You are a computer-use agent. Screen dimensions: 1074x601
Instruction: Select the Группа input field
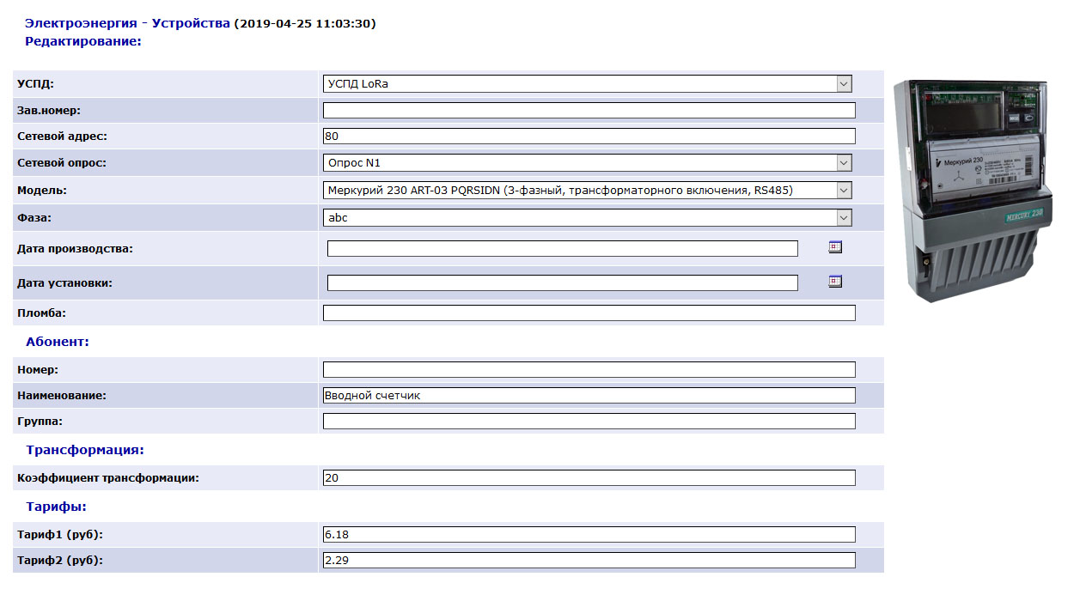coord(589,421)
